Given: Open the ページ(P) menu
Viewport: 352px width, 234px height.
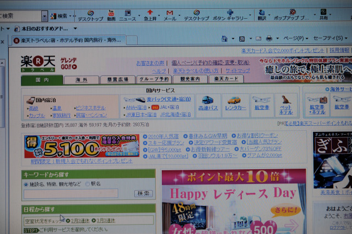Looking at the screenshot, I should click(x=295, y=38).
